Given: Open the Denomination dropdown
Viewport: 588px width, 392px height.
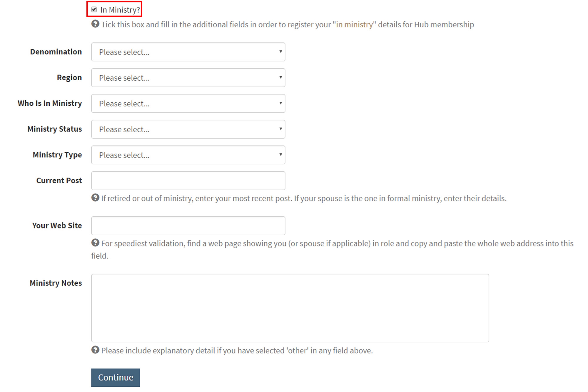Looking at the screenshot, I should [188, 52].
